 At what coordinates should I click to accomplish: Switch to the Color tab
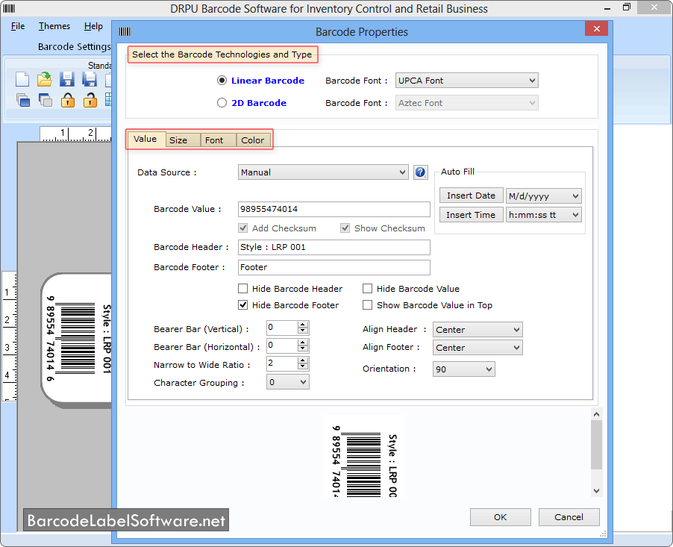click(x=253, y=140)
